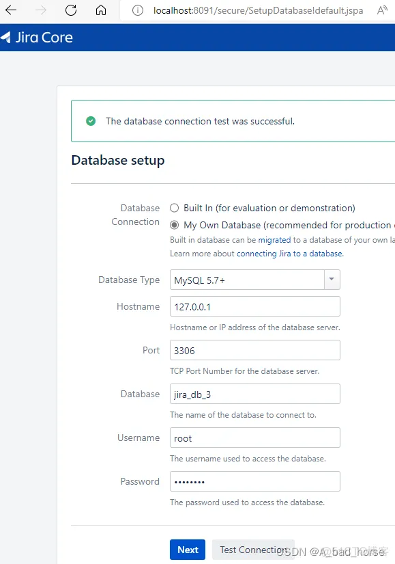Click 'Hostname or IP address' hint text
The image size is (395, 564).
pos(255,327)
